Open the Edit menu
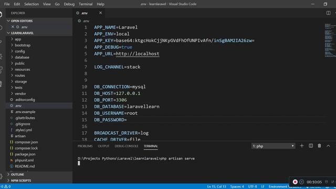Viewport: 336px width, 189px height. (x=17, y=4)
